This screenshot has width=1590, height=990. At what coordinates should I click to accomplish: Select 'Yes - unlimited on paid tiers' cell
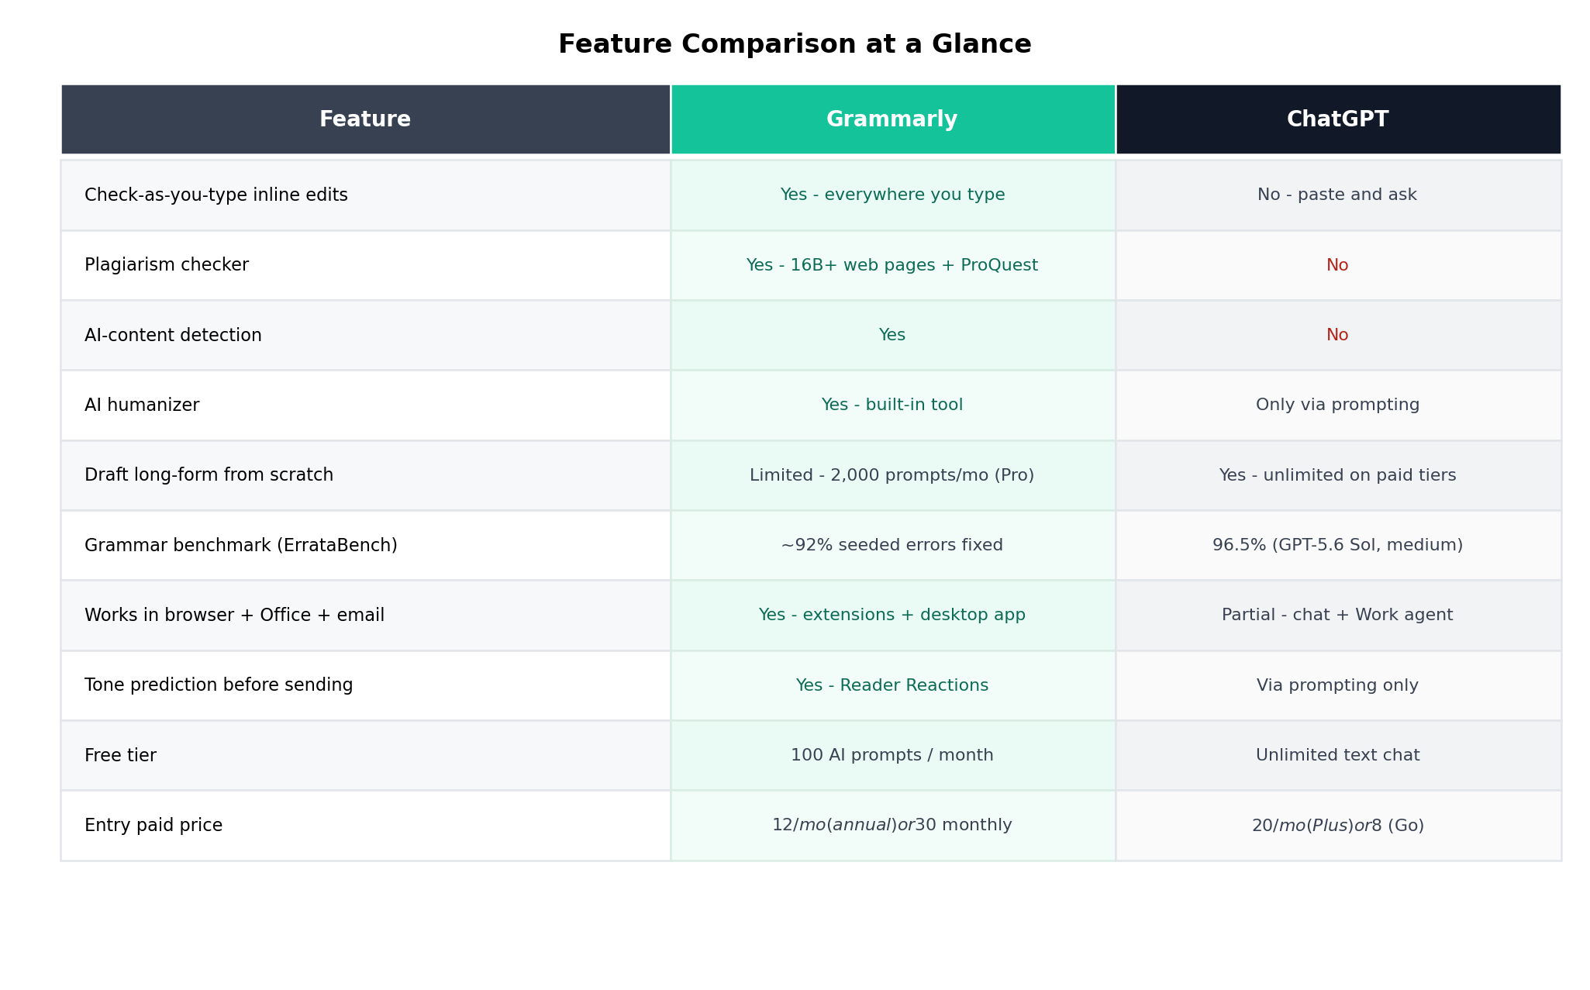[1338, 475]
